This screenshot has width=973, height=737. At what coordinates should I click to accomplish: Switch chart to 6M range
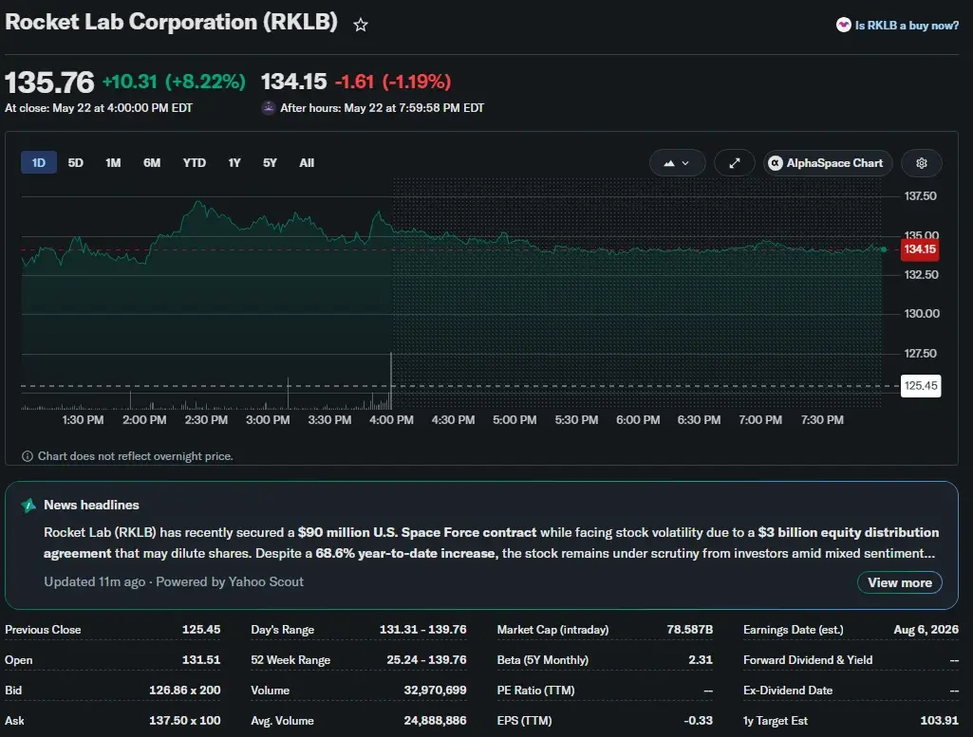pos(152,162)
